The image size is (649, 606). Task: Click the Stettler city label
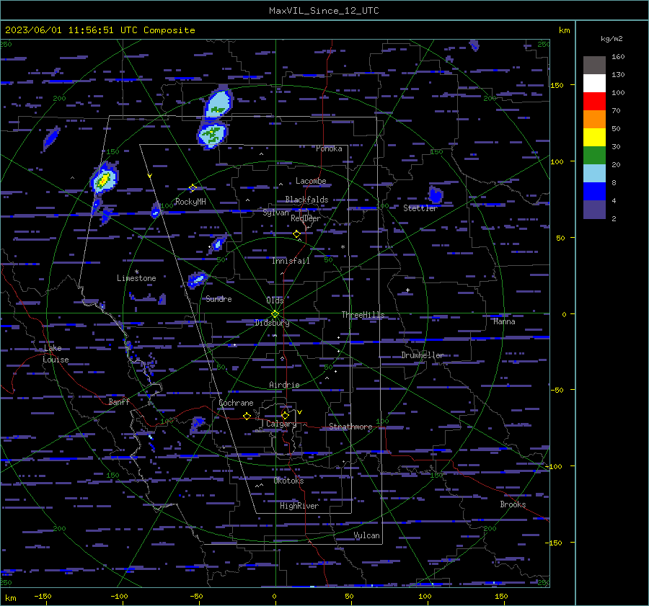(x=420, y=208)
